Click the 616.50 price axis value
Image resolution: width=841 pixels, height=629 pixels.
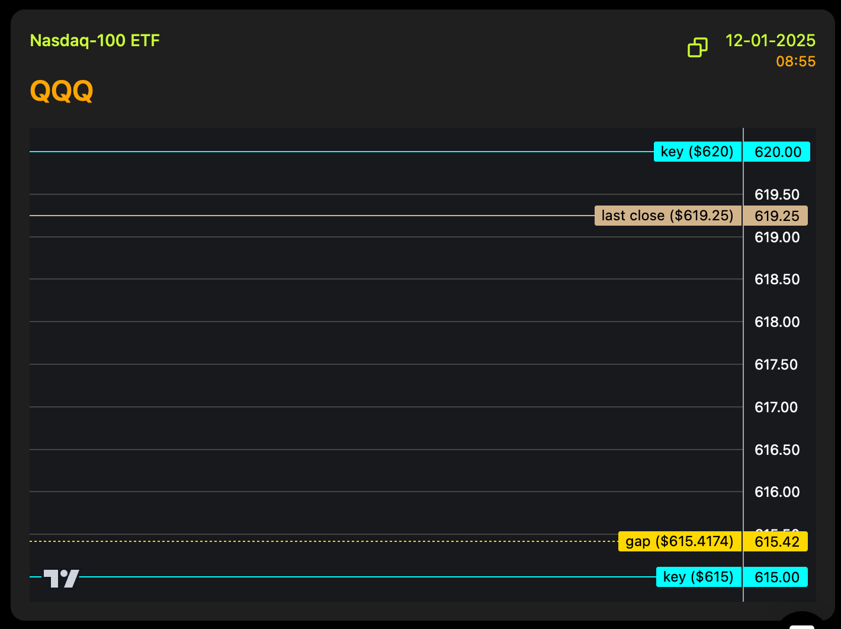click(776, 450)
